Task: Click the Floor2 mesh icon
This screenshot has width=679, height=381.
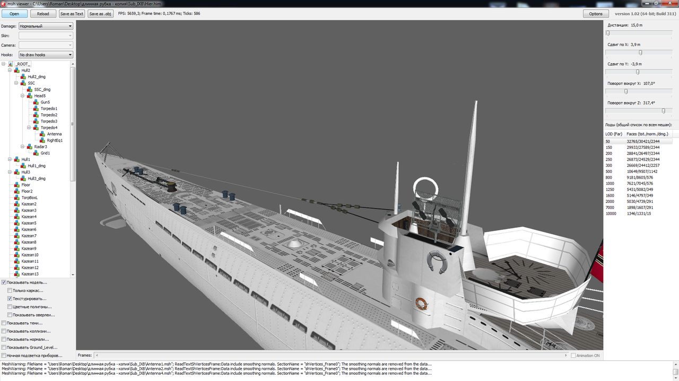Action: point(17,191)
